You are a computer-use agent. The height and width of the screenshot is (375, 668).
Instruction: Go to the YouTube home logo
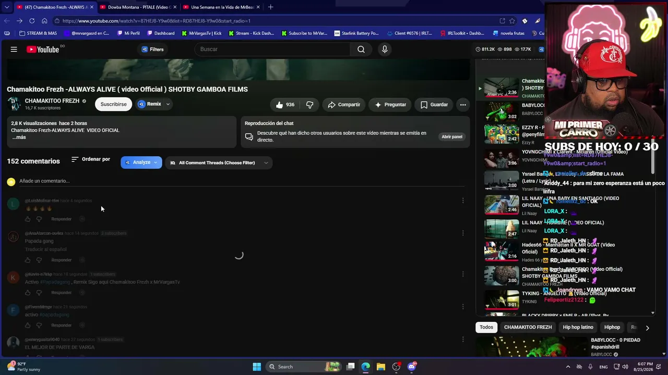click(43, 49)
